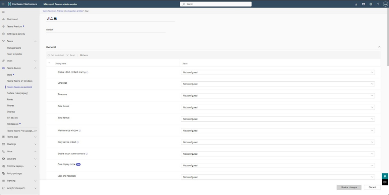389x195 pixels.
Task: Select Surface Hubs (Legacy) in sidebar
Action: point(18,93)
